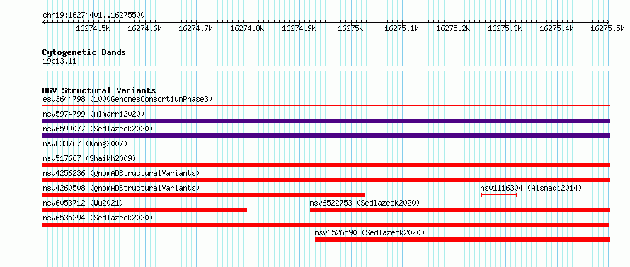Click the red bar for nsv6526590

462,239
